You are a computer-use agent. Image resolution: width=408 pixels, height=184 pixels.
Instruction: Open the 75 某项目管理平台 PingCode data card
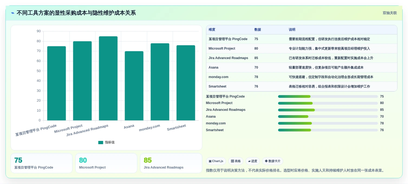point(41,163)
